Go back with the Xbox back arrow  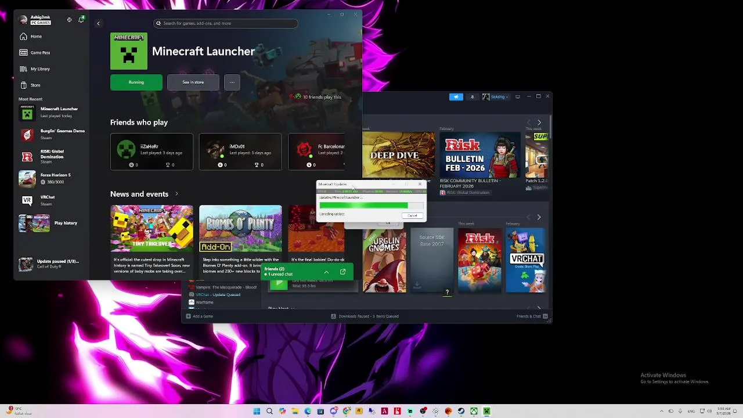tap(98, 23)
